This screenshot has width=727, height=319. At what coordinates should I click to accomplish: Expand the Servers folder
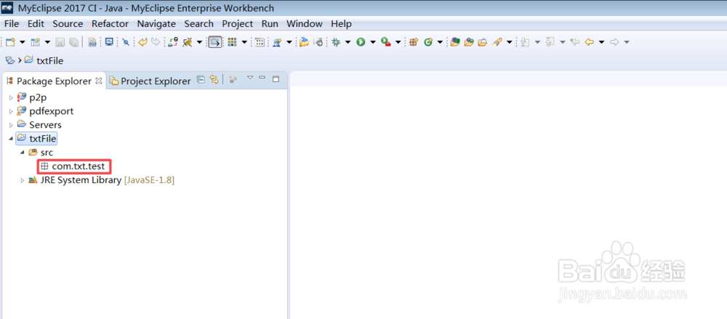[11, 125]
